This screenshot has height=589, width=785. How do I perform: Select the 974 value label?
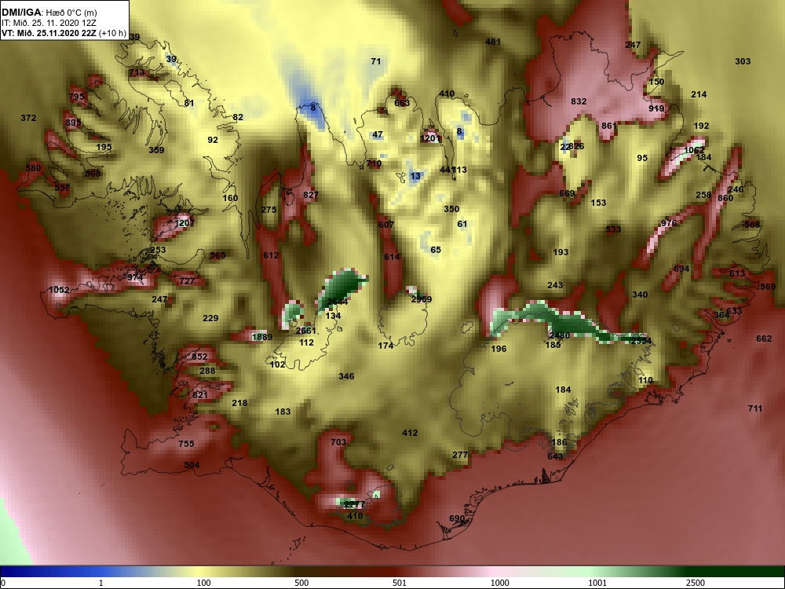(x=135, y=277)
